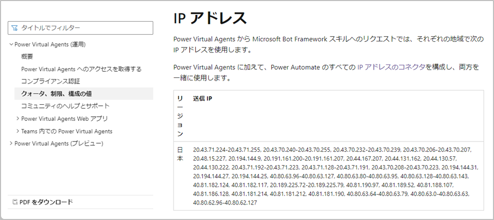This screenshot has width=494, height=220.
Task: Focus the タイトルでフィルター input field
Action: (80, 28)
